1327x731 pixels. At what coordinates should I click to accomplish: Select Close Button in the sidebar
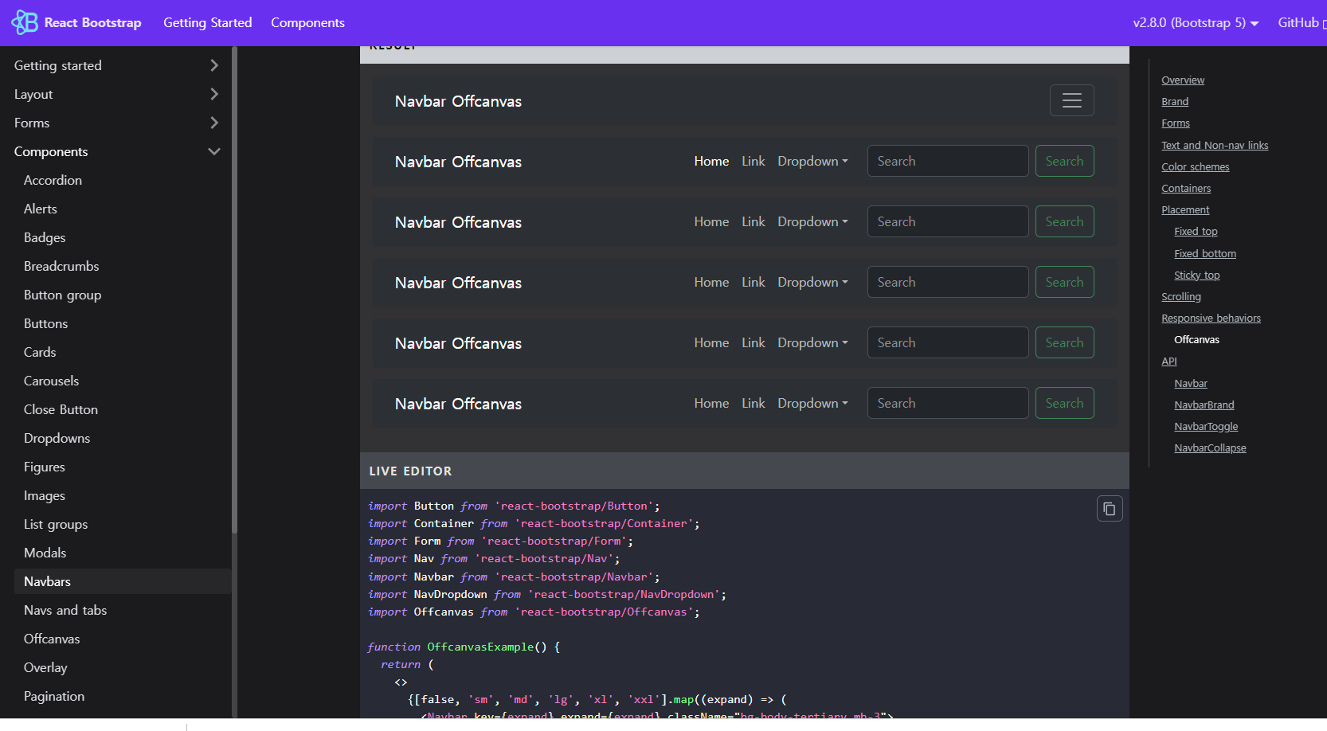point(61,409)
